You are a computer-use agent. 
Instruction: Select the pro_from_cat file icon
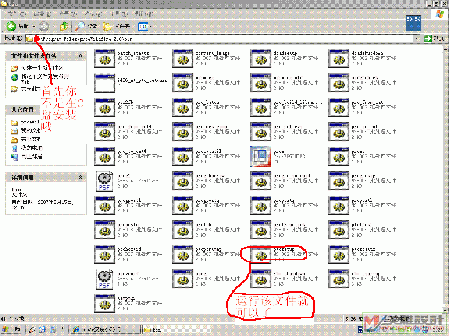[339, 108]
